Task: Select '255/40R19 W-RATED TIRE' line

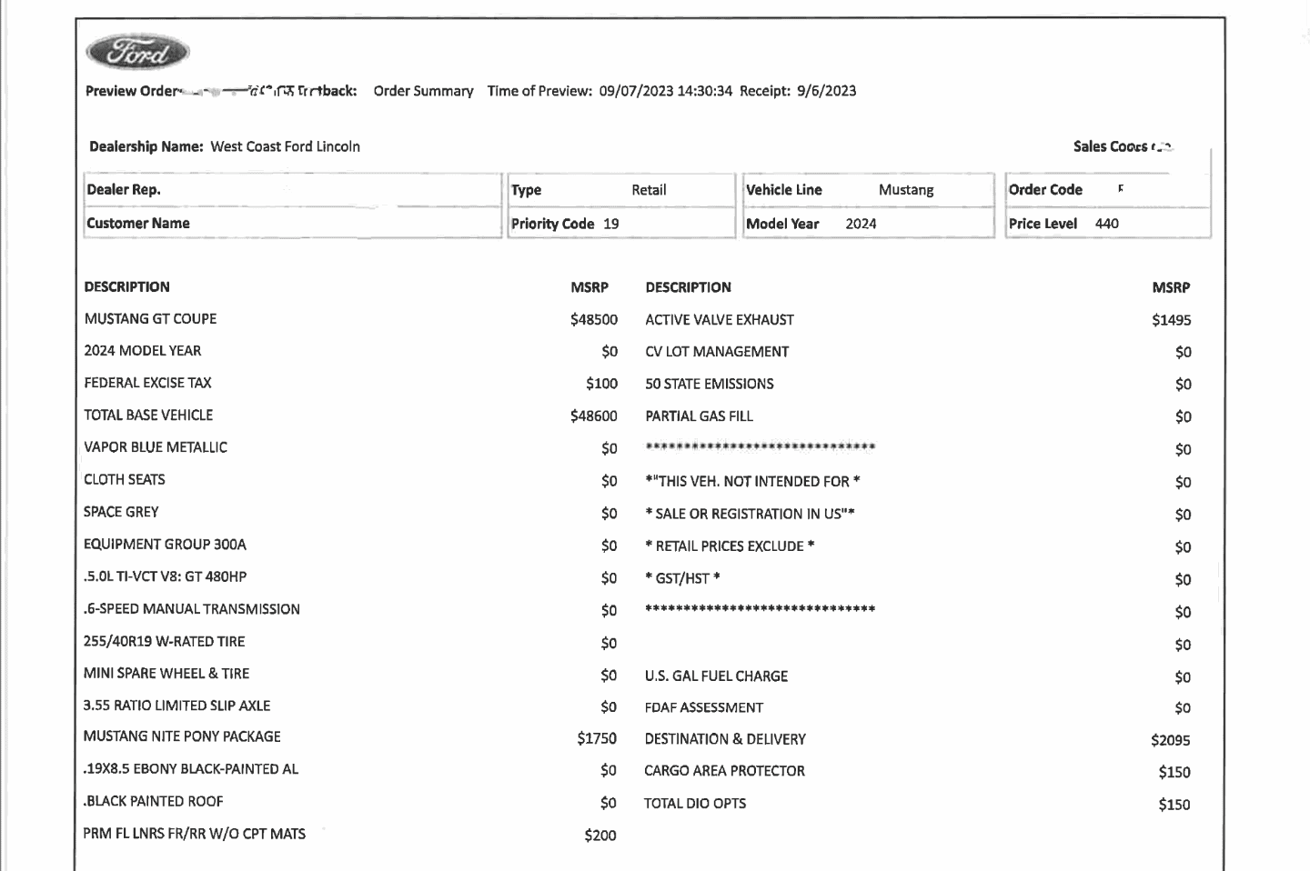Action: coord(164,641)
